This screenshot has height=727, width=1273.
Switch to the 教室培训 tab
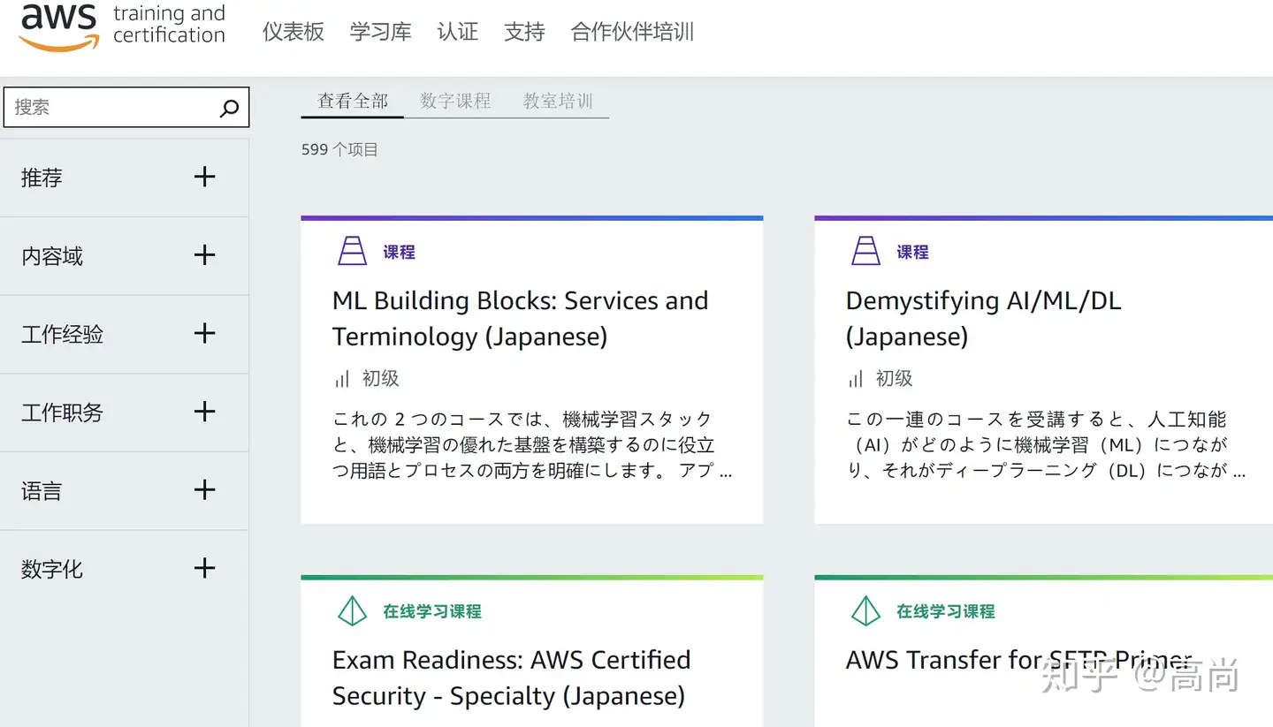558,102
